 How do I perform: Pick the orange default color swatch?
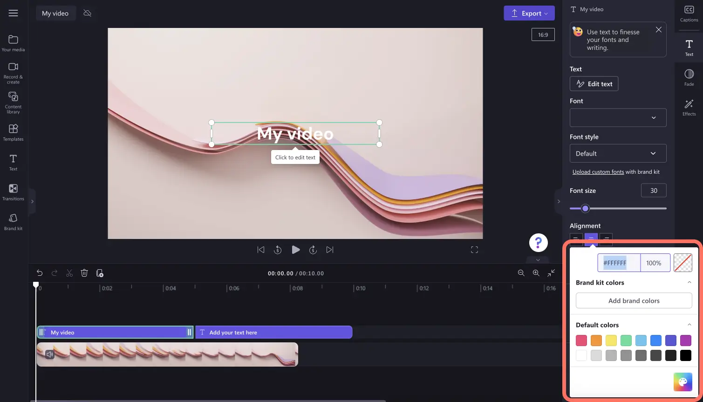(596, 341)
